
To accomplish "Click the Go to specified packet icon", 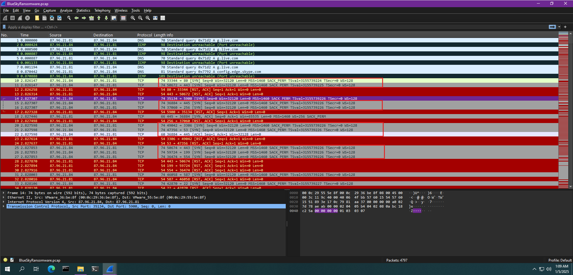I will pos(91,18).
